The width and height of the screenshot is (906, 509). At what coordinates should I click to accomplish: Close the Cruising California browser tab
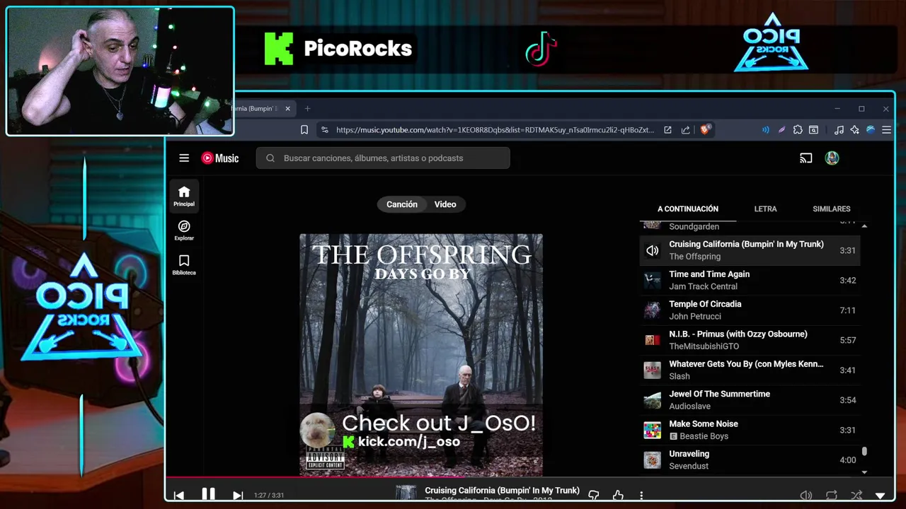point(288,109)
